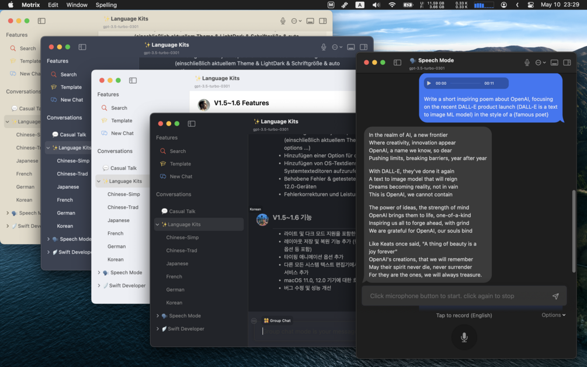This screenshot has height=367, width=587.
Task: Open the Spelling menu
Action: 106,5
